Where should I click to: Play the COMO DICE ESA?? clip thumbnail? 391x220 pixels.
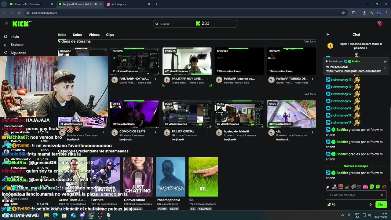[x=135, y=114]
